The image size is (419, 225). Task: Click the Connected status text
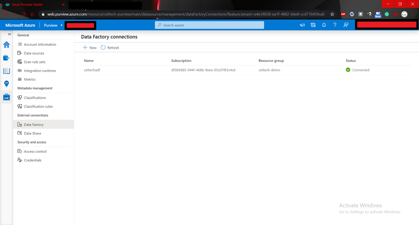(361, 70)
